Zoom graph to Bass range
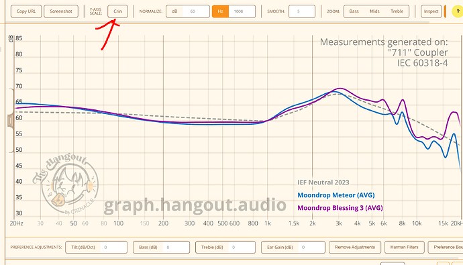This screenshot has height=265, width=463. coord(354,11)
